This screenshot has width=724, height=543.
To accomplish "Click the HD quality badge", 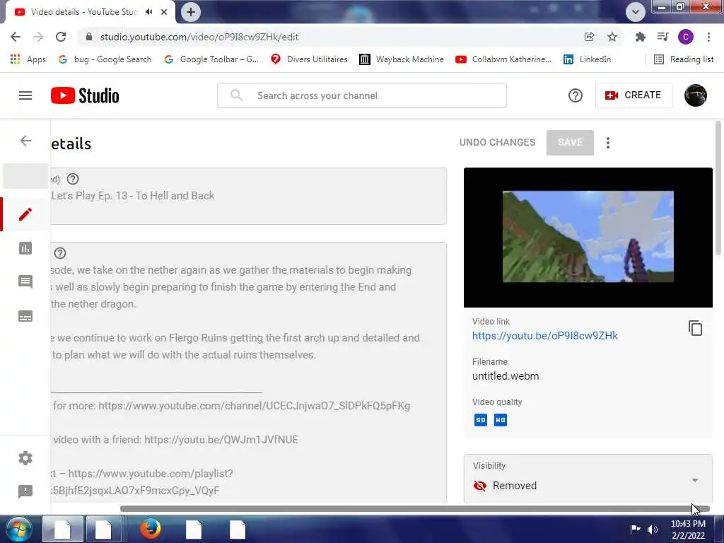I will [500, 420].
